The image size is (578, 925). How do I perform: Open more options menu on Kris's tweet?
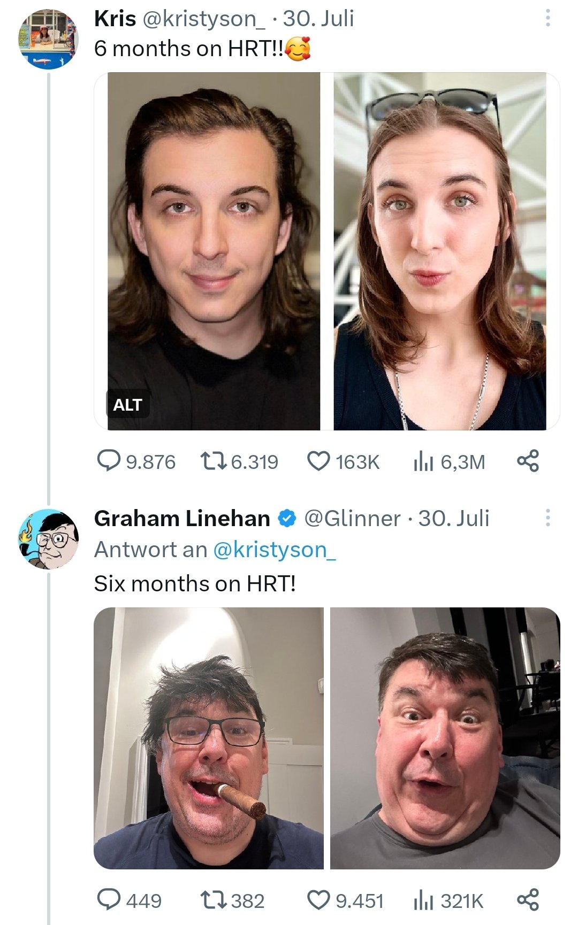pos(547,18)
